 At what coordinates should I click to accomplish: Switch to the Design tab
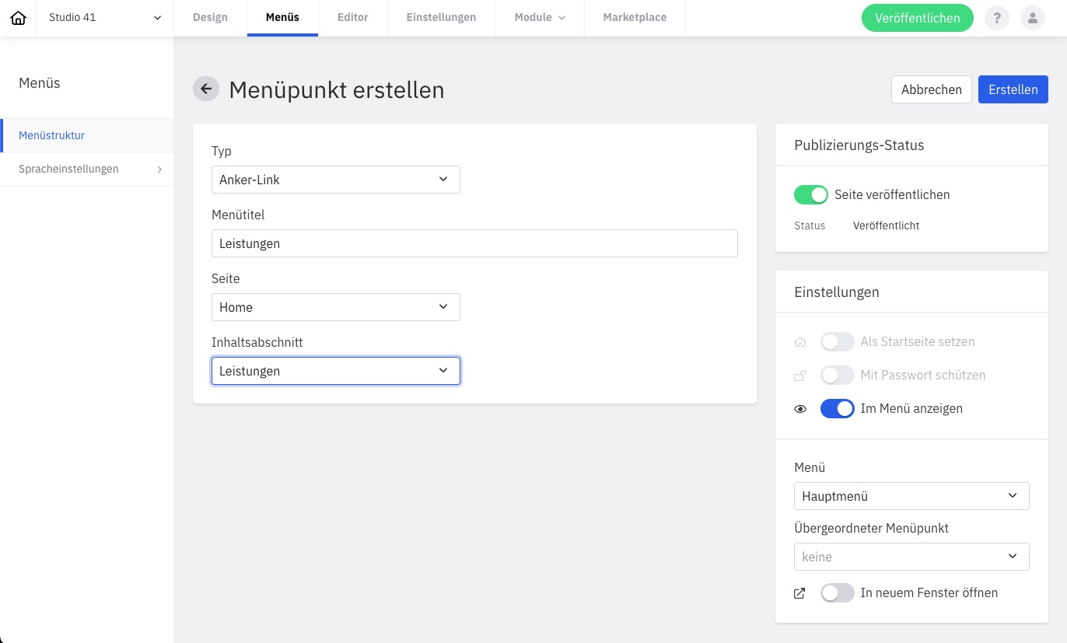pos(210,18)
